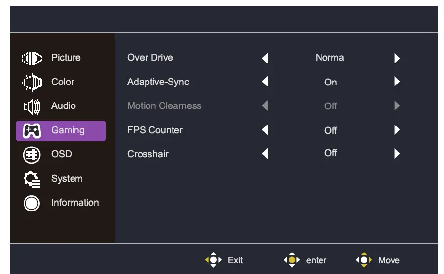Toggle Motion Clearness value Off
The width and height of the screenshot is (444, 274).
pyautogui.click(x=331, y=106)
